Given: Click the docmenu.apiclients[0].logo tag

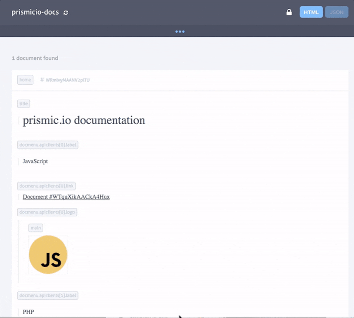Looking at the screenshot, I should 47,212.
